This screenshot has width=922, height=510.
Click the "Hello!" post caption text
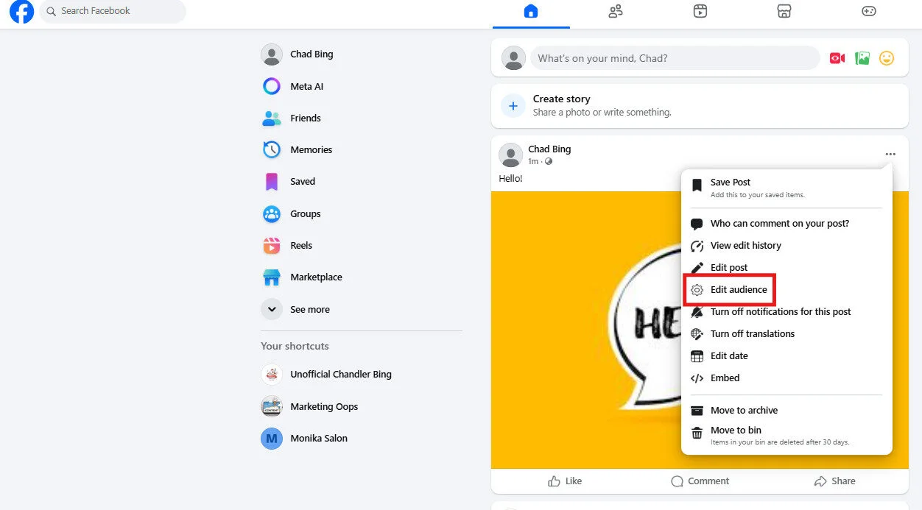click(510, 179)
